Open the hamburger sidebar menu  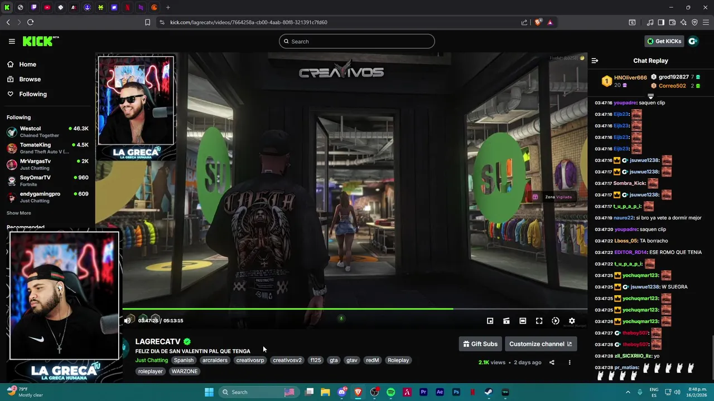12,41
